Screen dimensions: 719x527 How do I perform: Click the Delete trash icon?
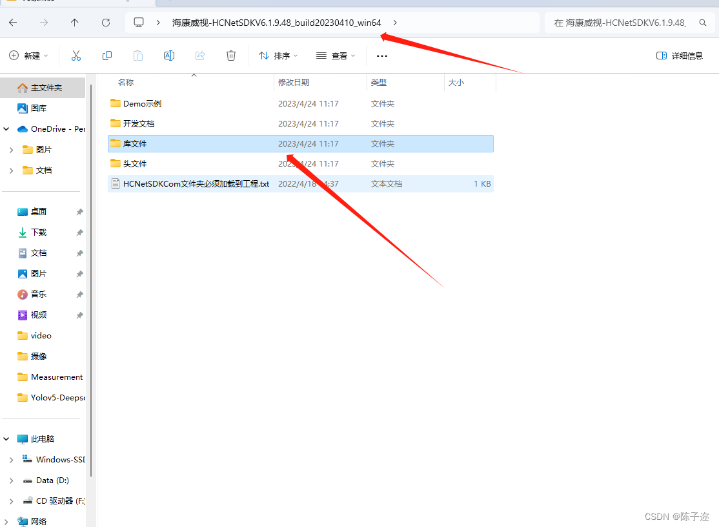(231, 56)
